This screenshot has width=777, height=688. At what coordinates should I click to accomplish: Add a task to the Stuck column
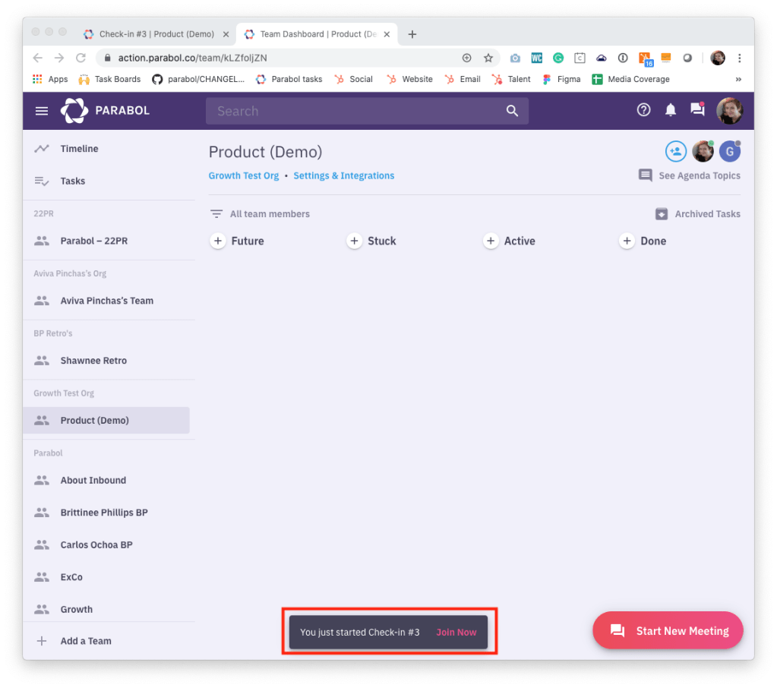(354, 241)
